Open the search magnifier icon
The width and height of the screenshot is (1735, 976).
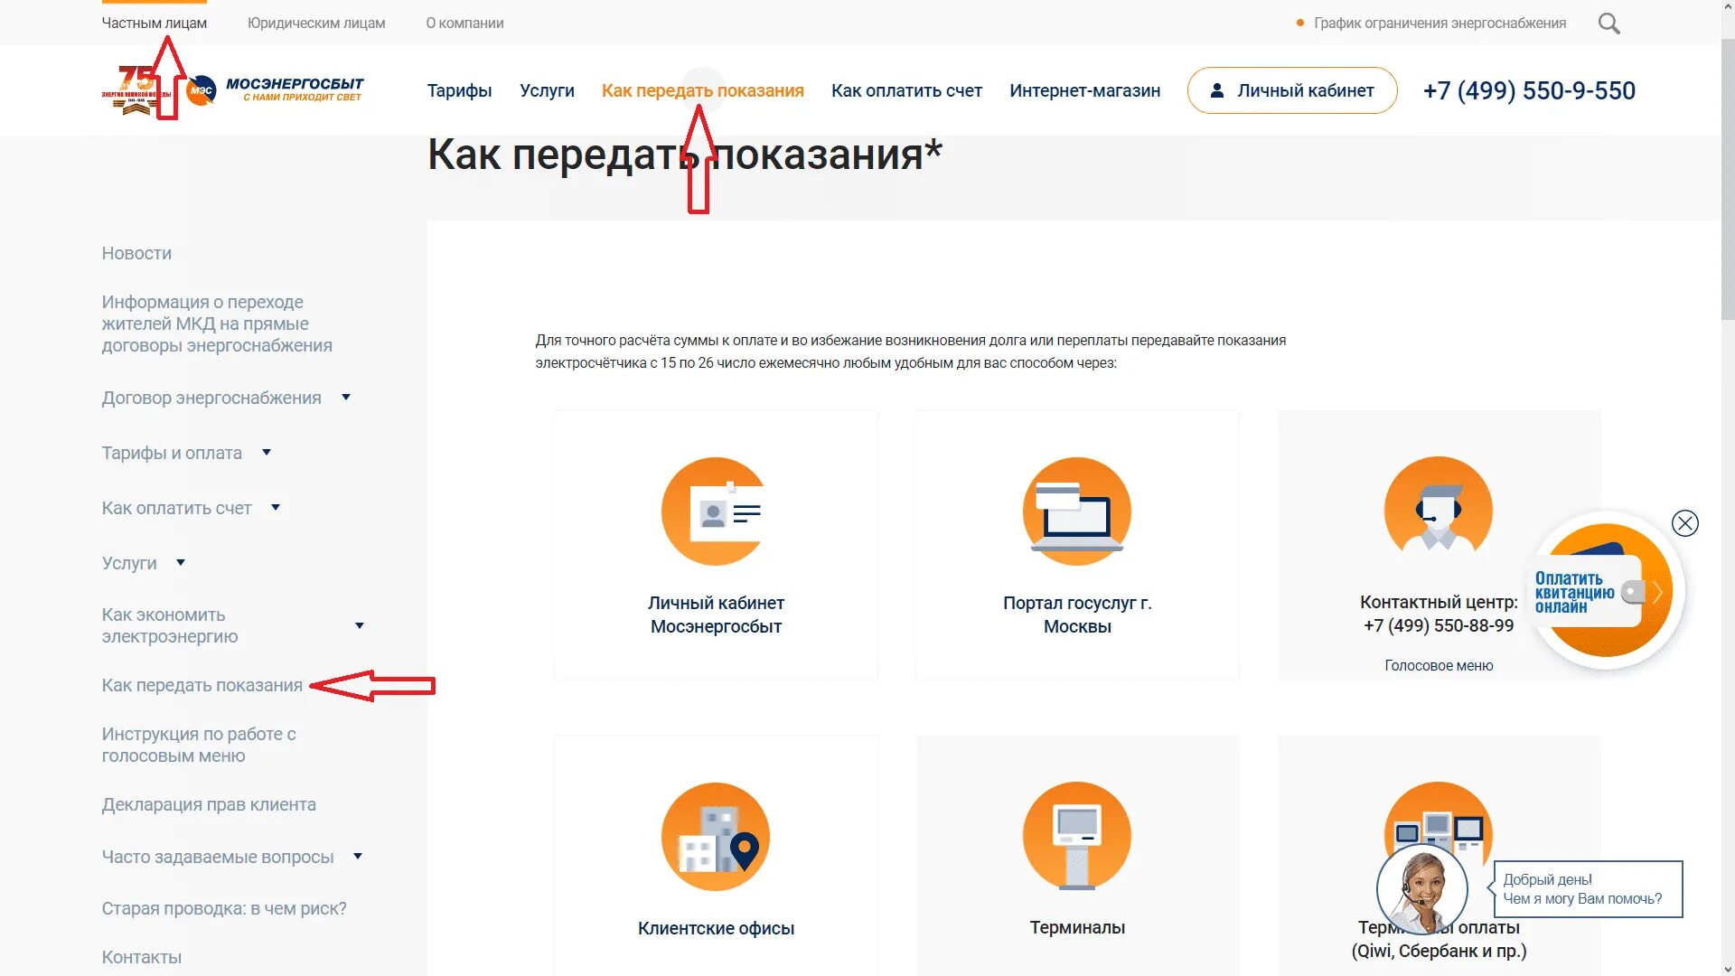coord(1608,23)
